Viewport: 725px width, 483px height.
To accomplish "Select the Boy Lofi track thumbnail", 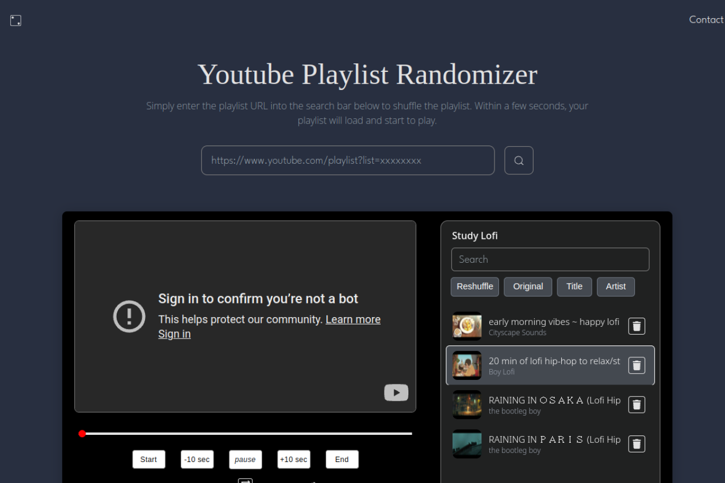I will pos(467,365).
